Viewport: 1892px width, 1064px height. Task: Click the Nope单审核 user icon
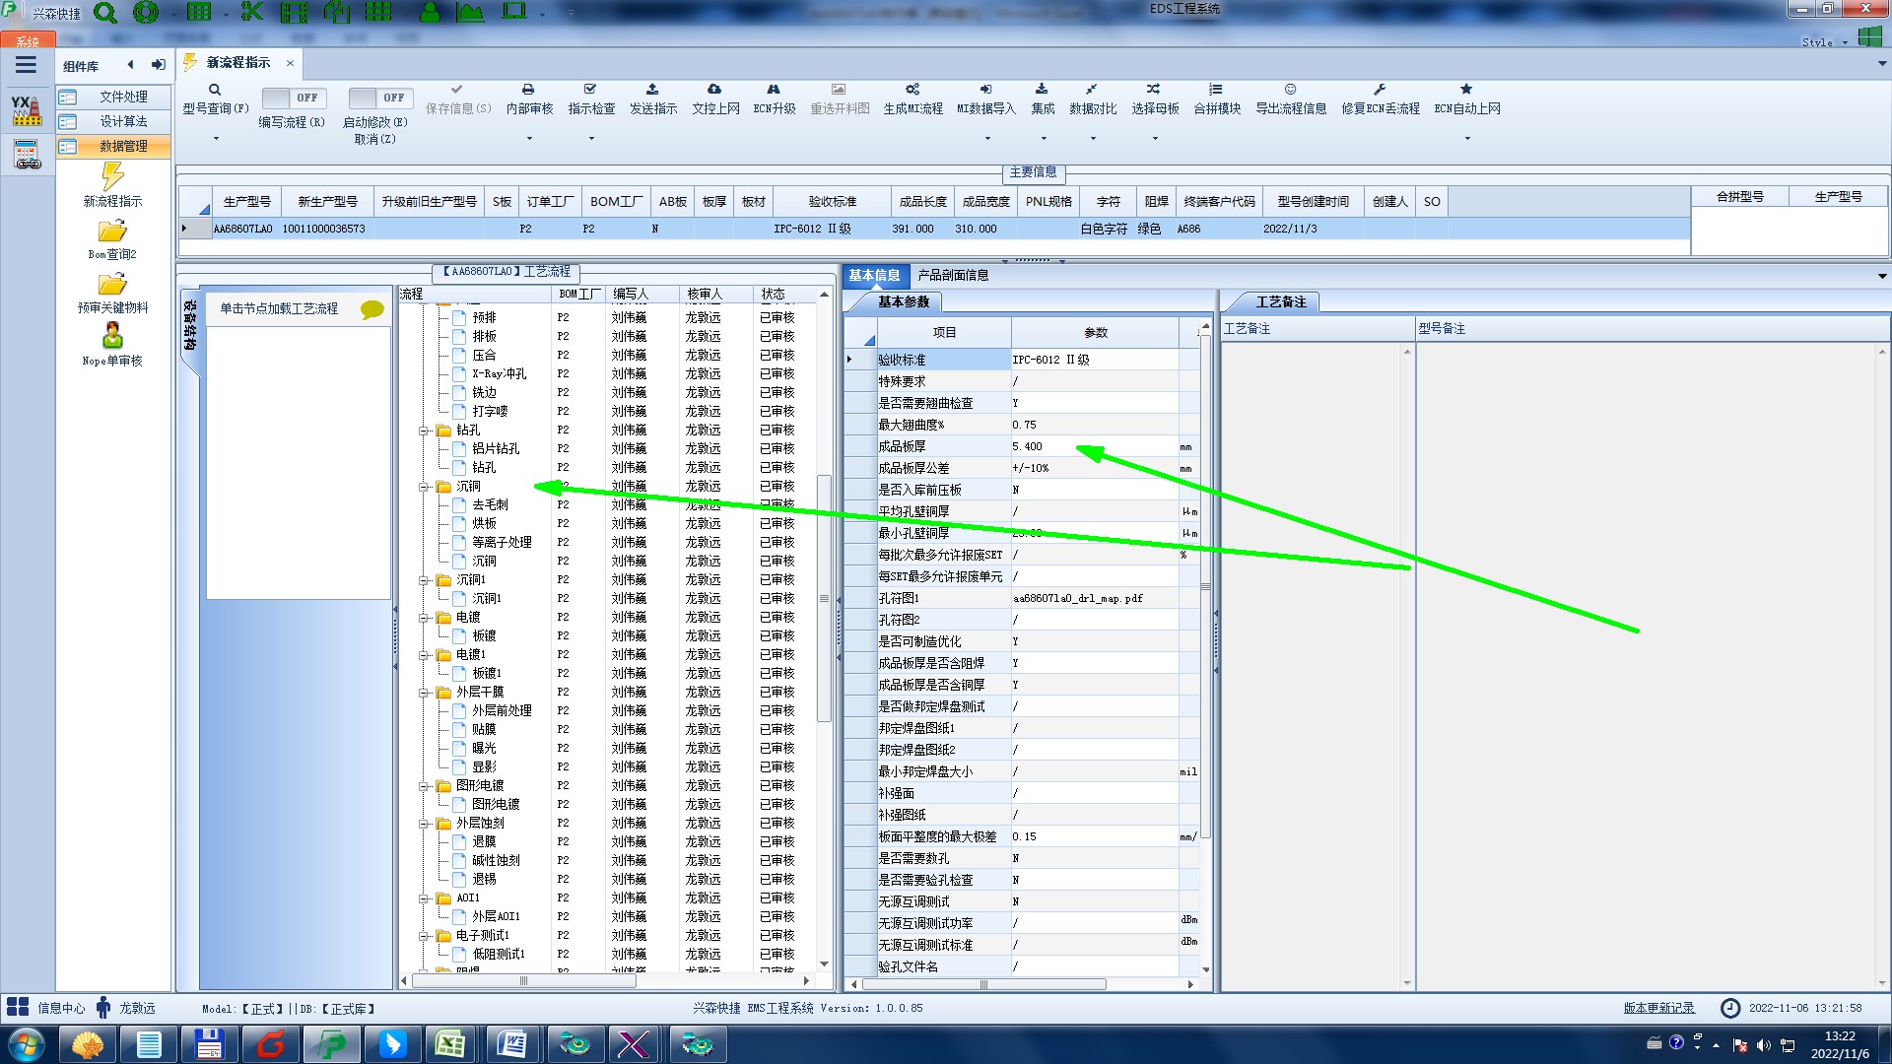pos(112,336)
